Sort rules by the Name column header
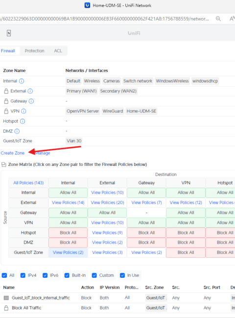 pyautogui.click(x=9, y=287)
